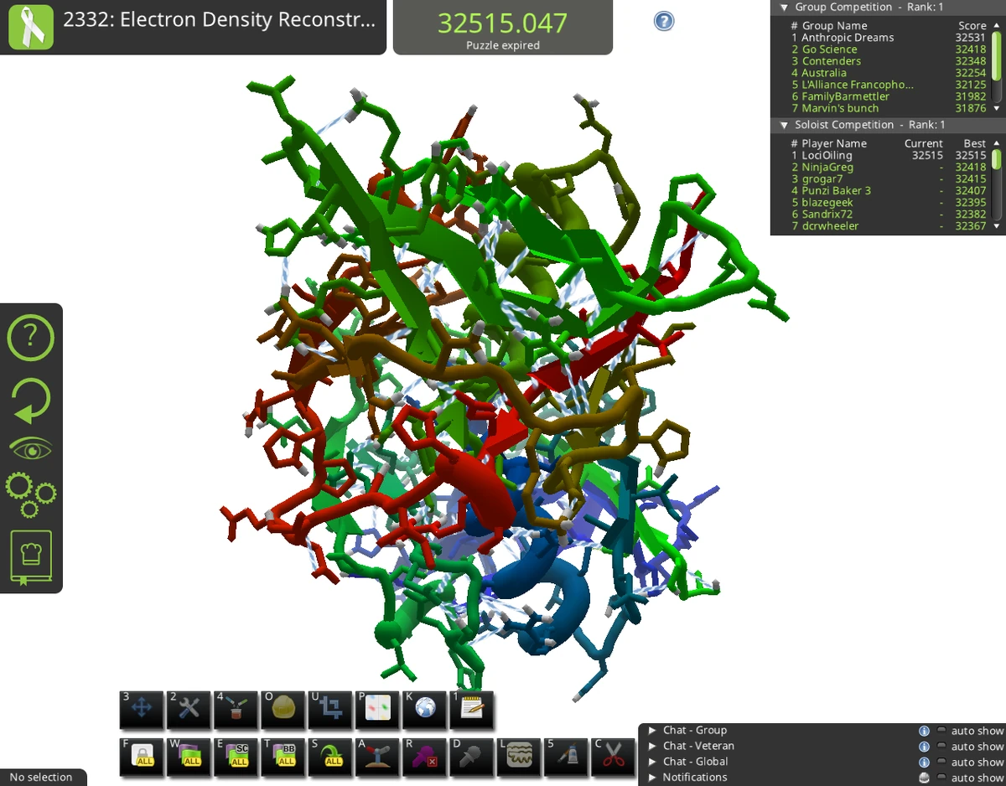
Task: Expand the Chat - Global panel
Action: (653, 761)
